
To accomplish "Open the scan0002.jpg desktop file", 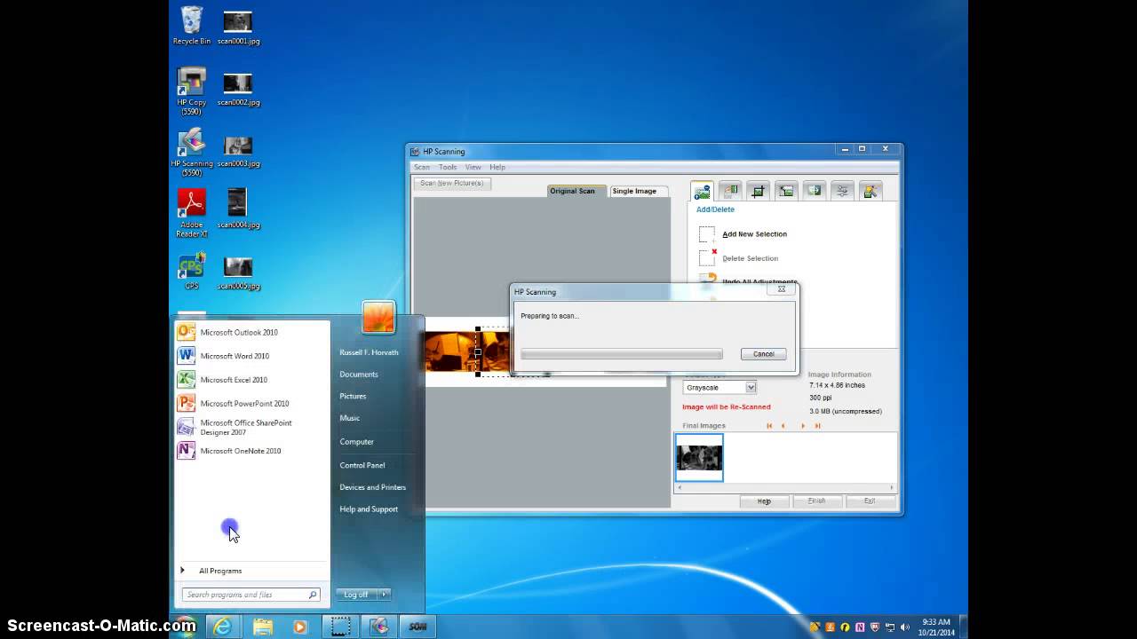I will (238, 89).
